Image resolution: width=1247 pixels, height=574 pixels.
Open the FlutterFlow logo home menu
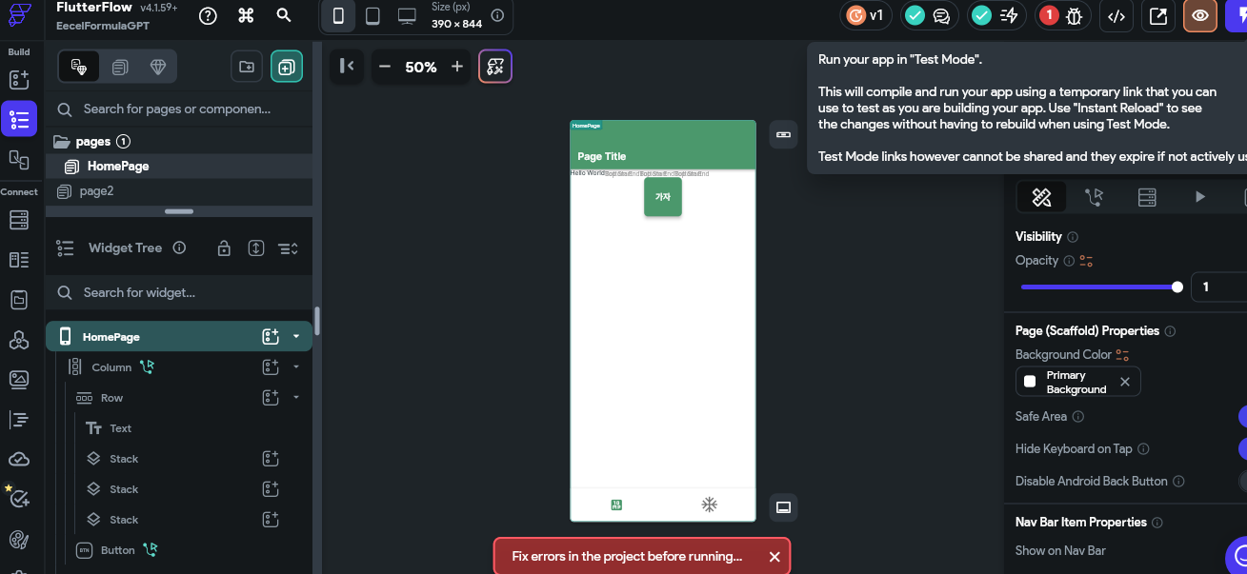click(18, 15)
